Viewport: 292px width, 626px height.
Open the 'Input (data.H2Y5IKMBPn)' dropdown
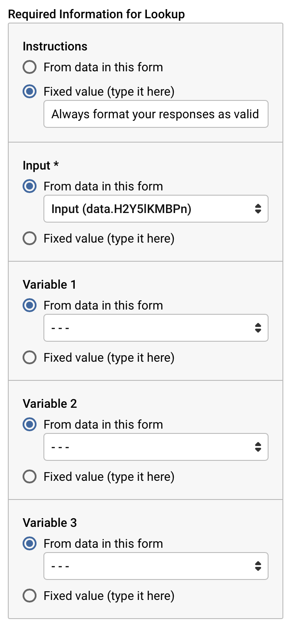148,209
